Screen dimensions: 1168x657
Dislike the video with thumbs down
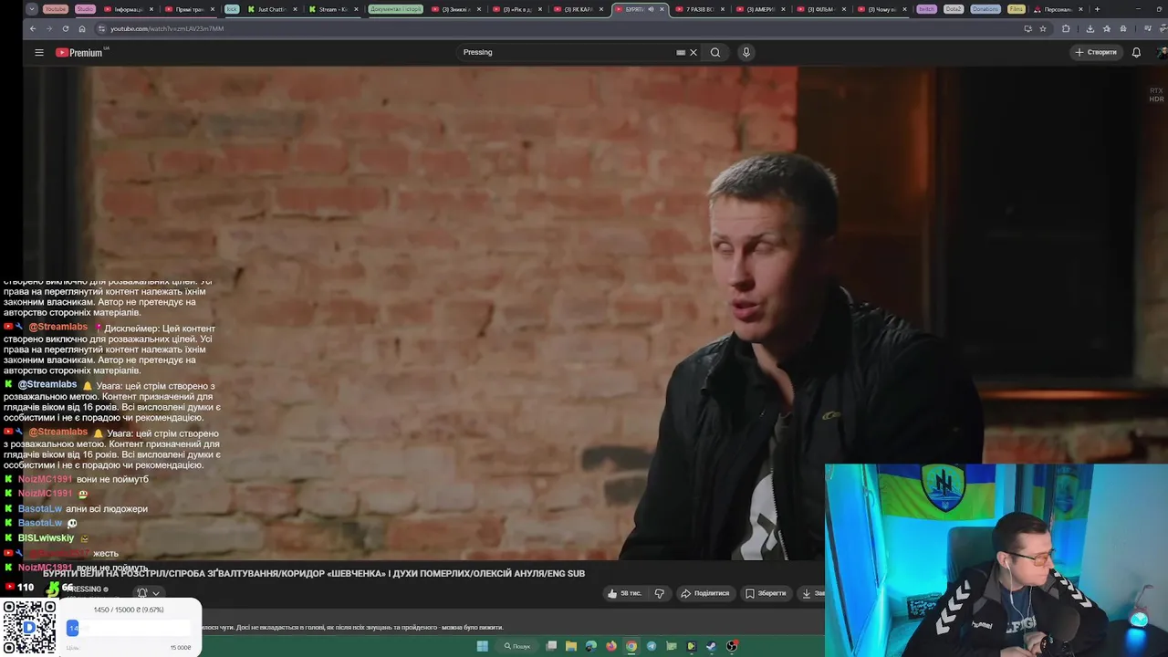[x=659, y=593]
